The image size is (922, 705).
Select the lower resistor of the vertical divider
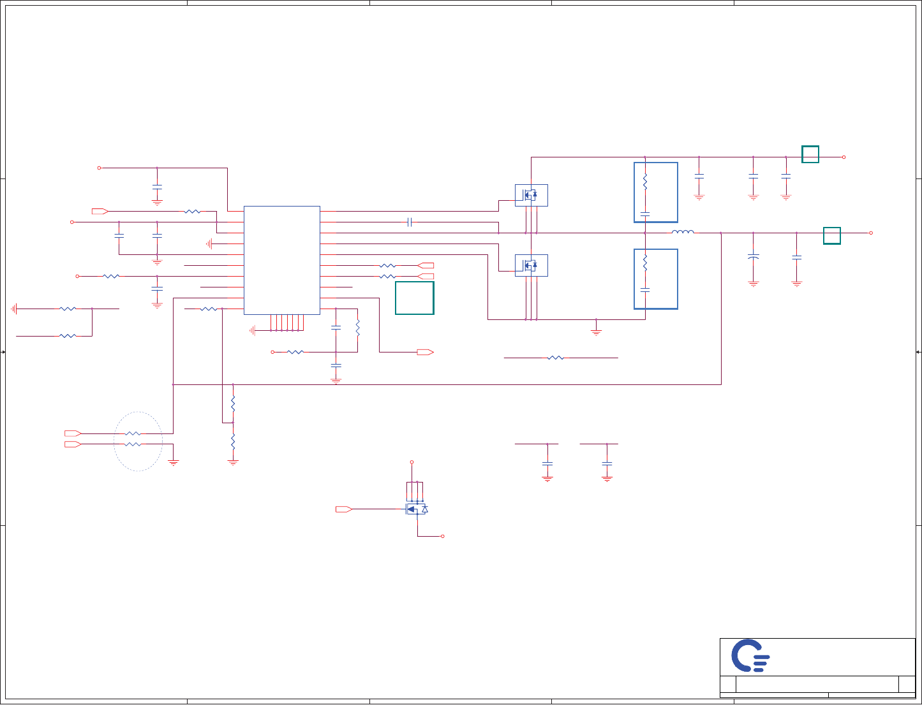(233, 440)
